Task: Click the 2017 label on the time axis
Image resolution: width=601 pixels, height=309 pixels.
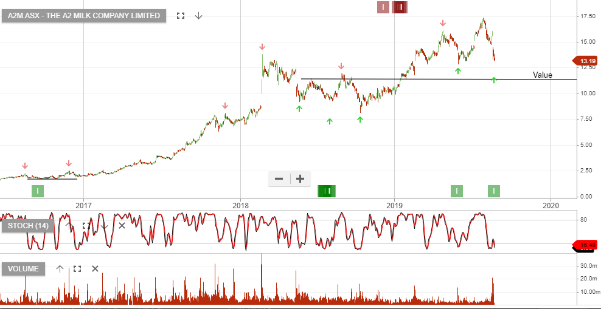Action: (x=83, y=205)
